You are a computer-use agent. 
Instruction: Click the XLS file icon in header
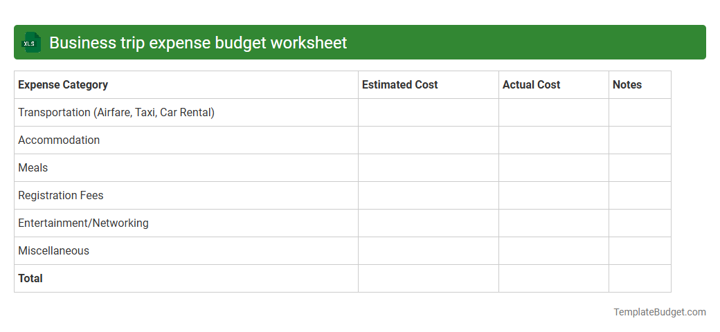click(x=30, y=43)
